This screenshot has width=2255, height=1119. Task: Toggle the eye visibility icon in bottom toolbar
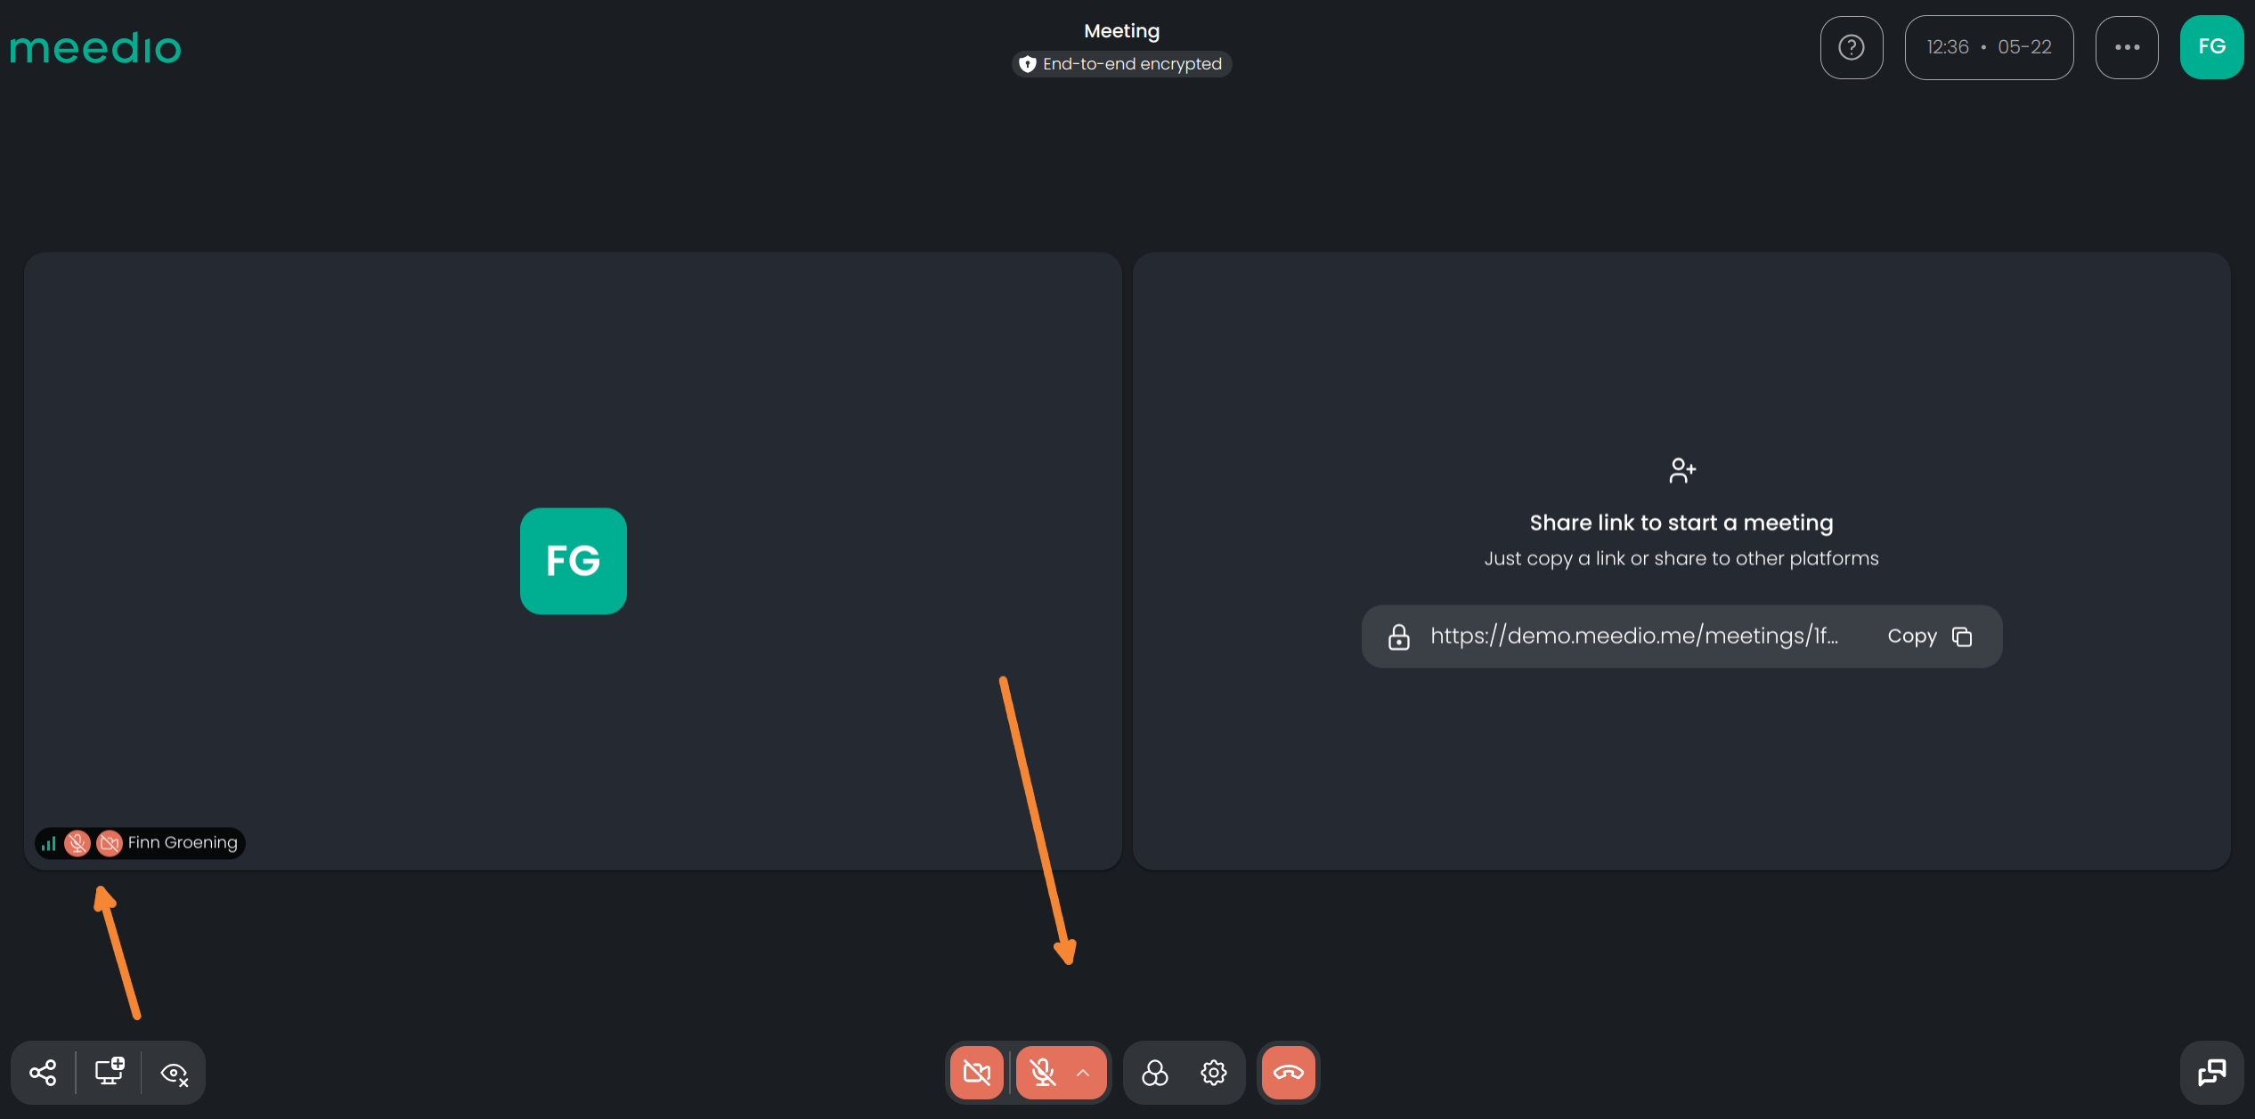(x=175, y=1074)
